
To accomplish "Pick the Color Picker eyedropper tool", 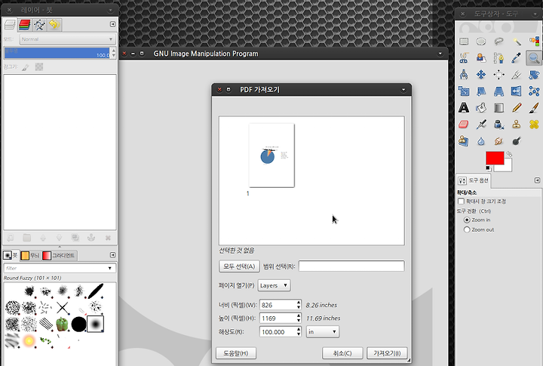I will click(x=517, y=58).
